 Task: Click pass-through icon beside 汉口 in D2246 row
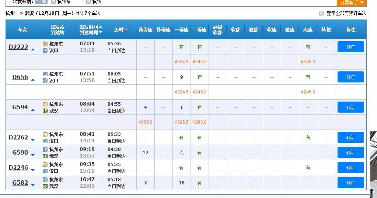pyautogui.click(x=45, y=172)
